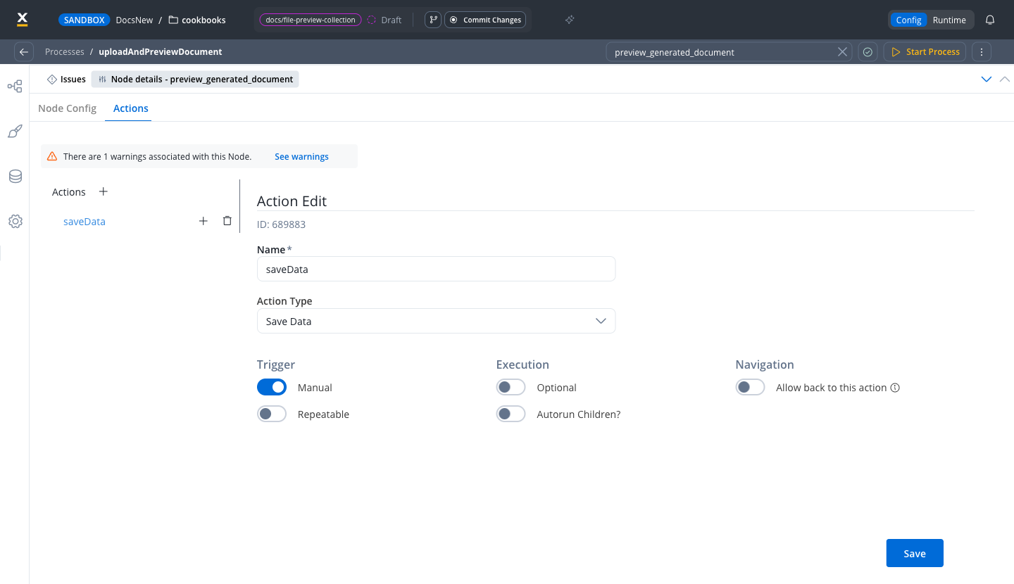The width and height of the screenshot is (1014, 584).
Task: Click the sparkle AI assistant icon
Action: click(x=570, y=20)
